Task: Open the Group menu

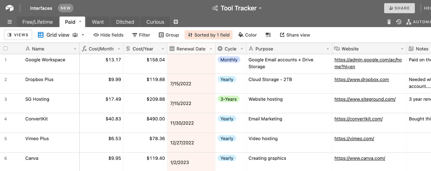Action: [x=169, y=35]
